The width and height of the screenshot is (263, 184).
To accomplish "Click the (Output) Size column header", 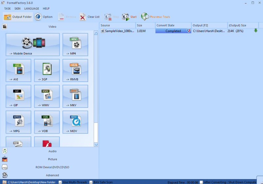I will (x=243, y=25).
